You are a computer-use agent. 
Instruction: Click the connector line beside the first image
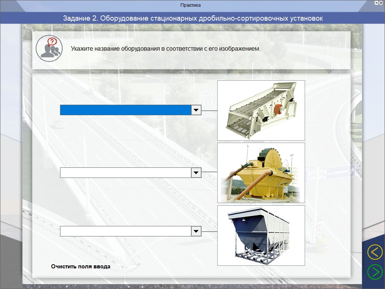point(209,111)
